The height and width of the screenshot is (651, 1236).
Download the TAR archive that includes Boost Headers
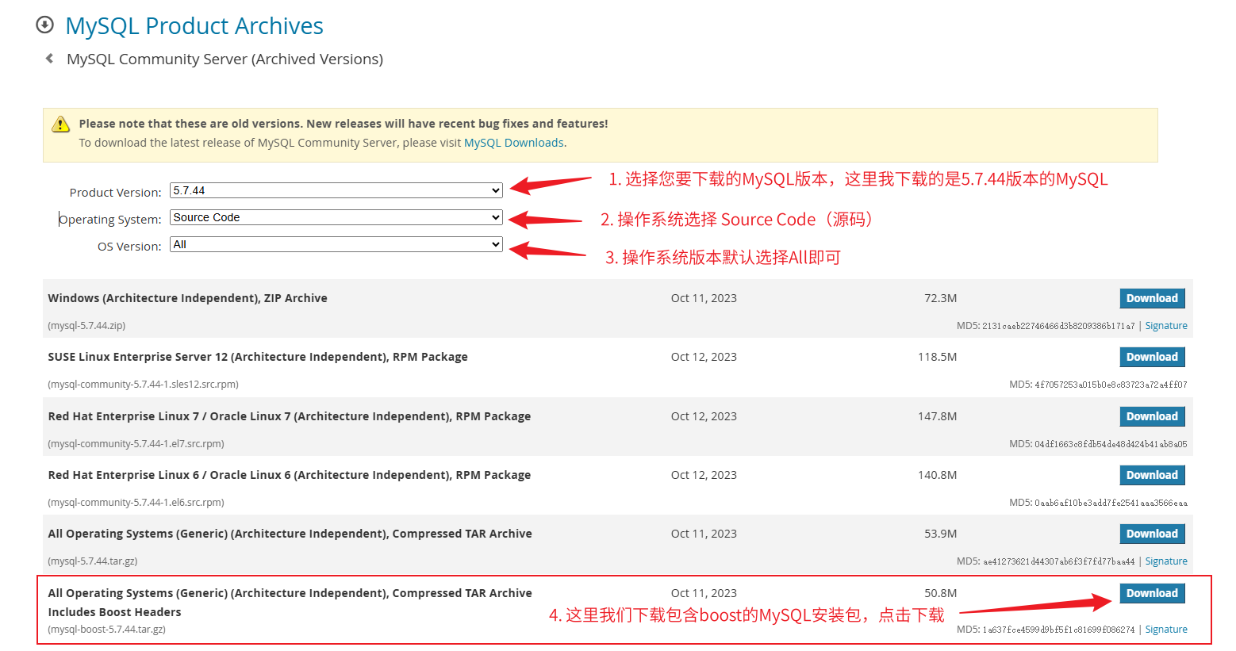point(1152,593)
